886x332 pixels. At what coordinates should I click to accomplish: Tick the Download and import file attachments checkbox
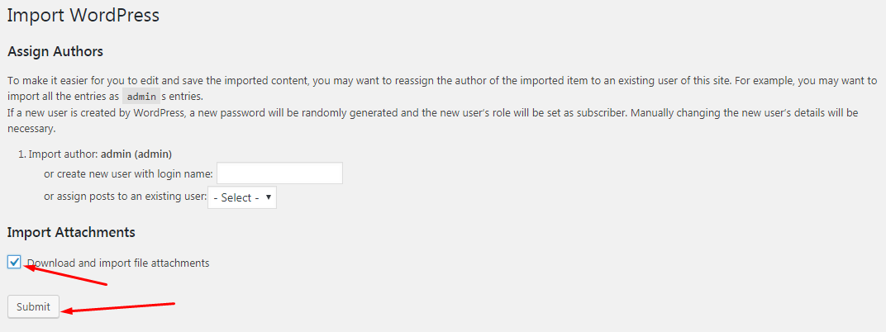[14, 263]
